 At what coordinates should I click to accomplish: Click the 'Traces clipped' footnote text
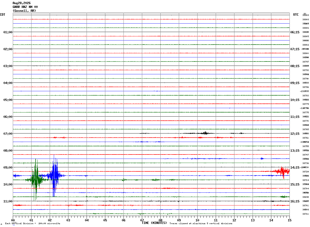tap(201, 224)
